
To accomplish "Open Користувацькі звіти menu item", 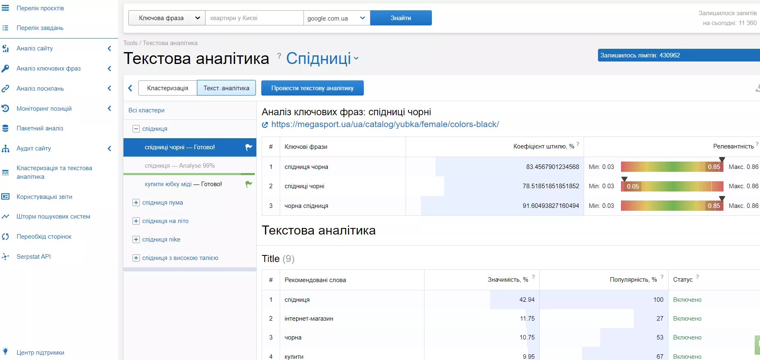I will [44, 197].
